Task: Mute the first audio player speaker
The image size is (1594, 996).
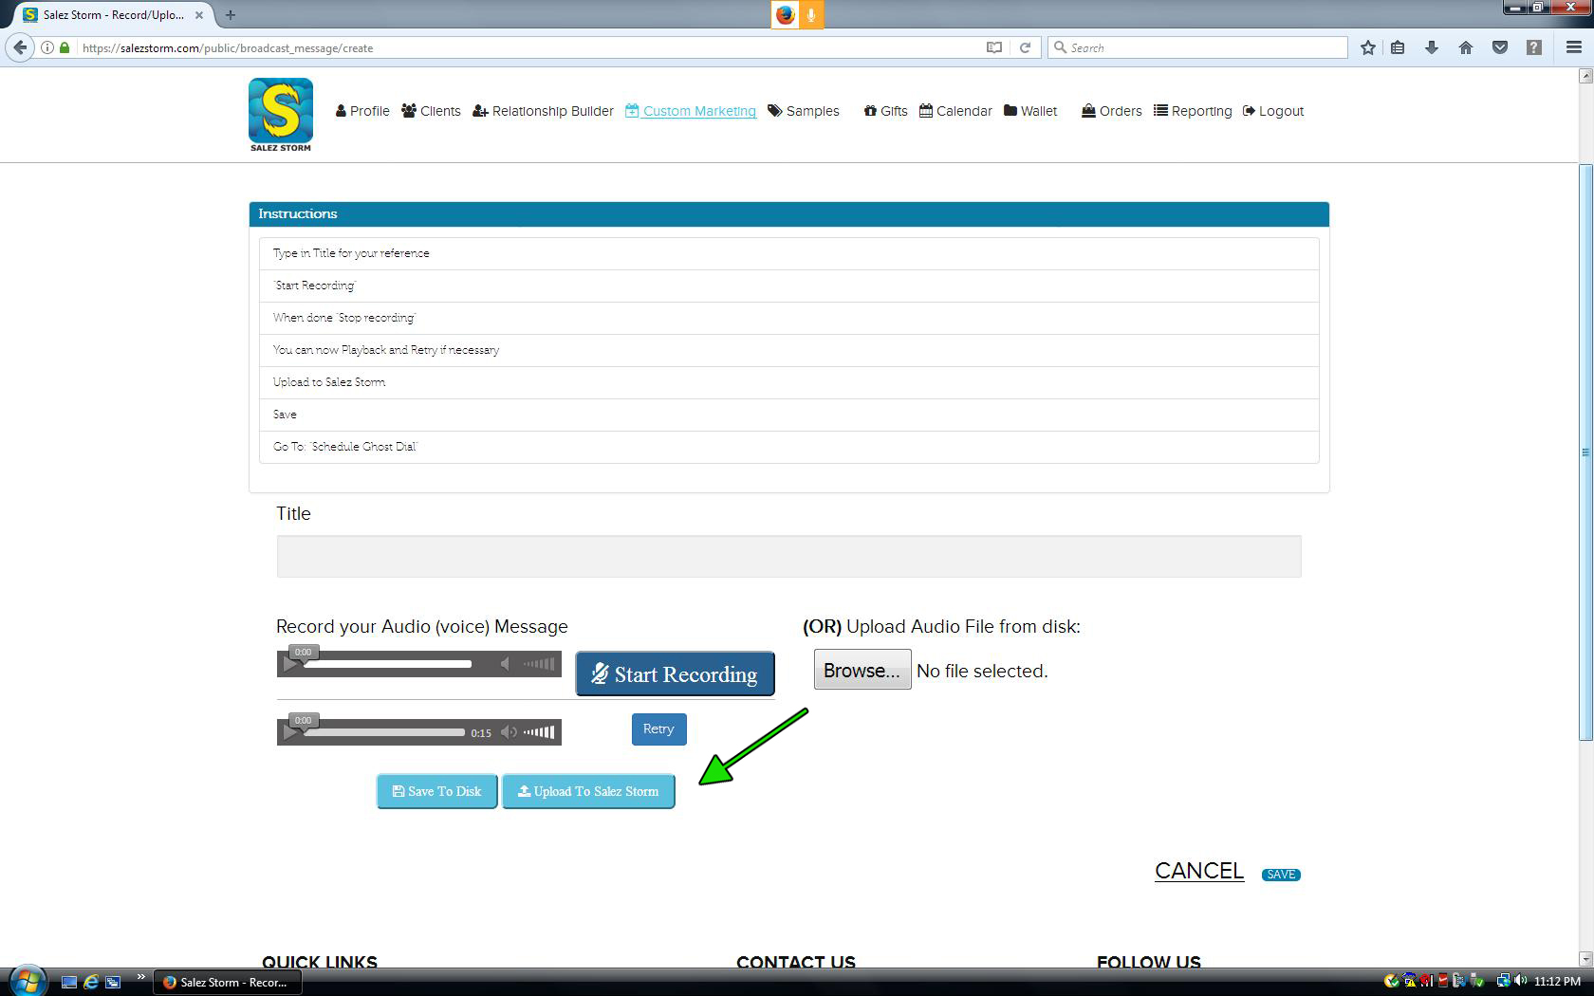Action: [506, 664]
